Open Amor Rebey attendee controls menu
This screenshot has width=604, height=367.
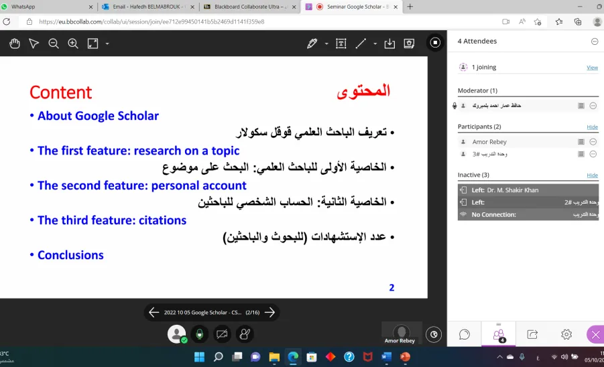(593, 142)
